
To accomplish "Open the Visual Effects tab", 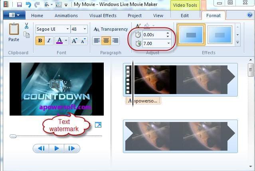I will (103, 16).
